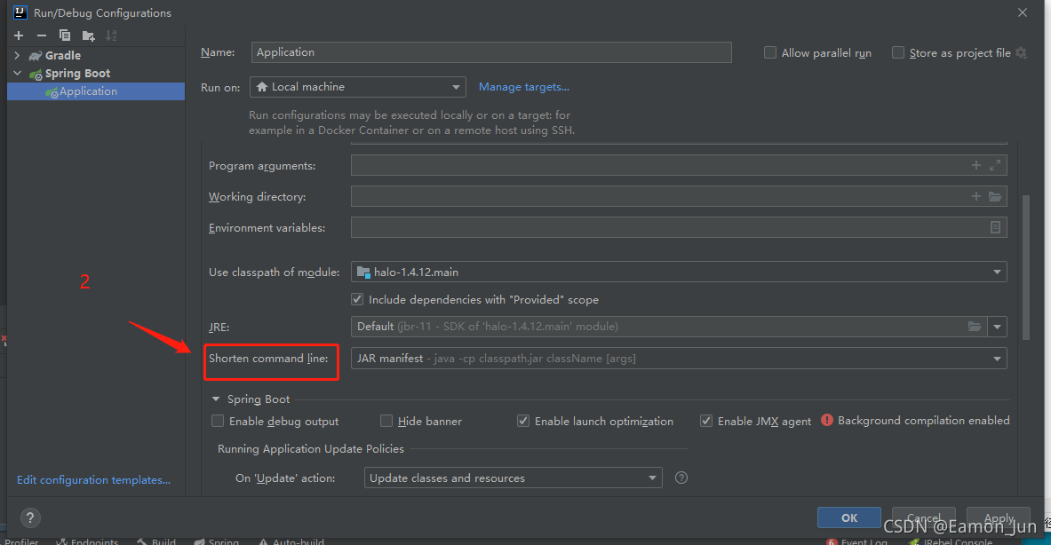The image size is (1051, 545).
Task: Click OK to save the configuration
Action: 848,517
